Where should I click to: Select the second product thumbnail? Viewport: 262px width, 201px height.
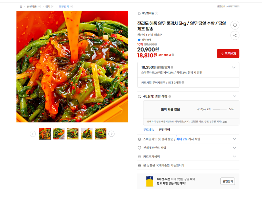59,134
